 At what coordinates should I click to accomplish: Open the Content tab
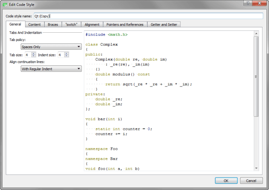(x=34, y=24)
